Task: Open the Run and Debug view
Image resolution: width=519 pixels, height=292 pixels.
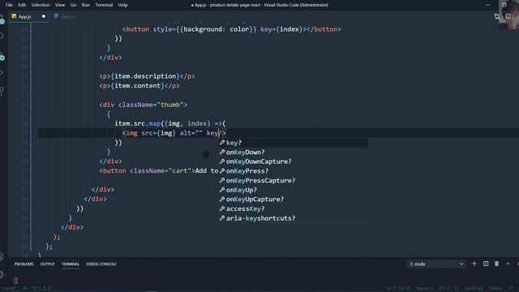Action: pyautogui.click(x=2, y=73)
